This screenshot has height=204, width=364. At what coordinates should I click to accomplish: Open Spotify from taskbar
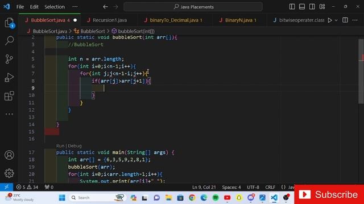click(216, 198)
